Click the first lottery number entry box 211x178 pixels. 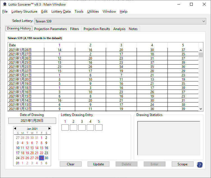pos(65,127)
